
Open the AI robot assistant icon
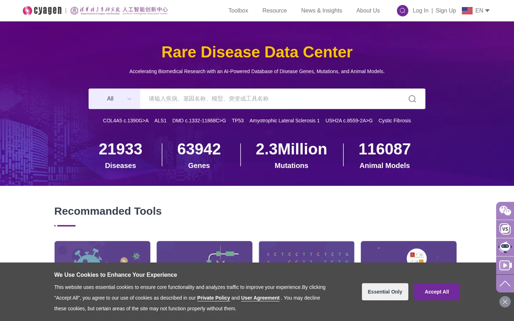[505, 247]
